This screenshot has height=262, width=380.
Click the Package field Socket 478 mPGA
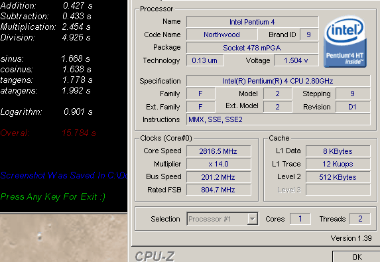(x=252, y=48)
